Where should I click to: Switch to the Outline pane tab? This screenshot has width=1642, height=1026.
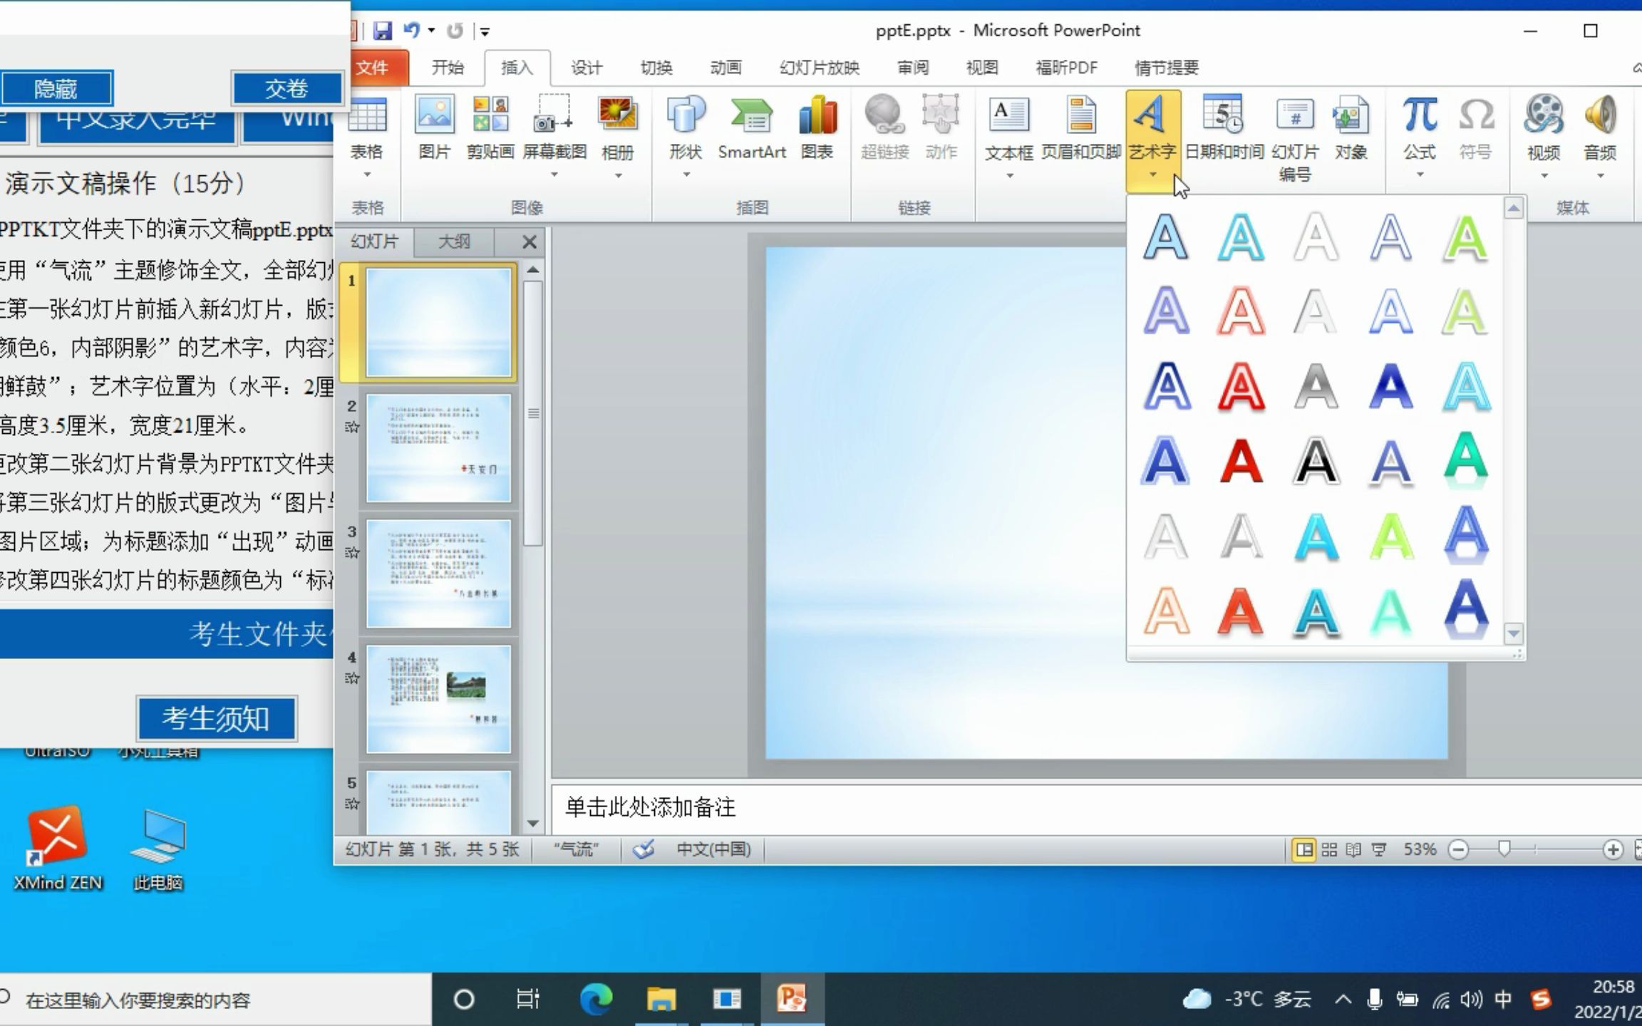pos(454,242)
